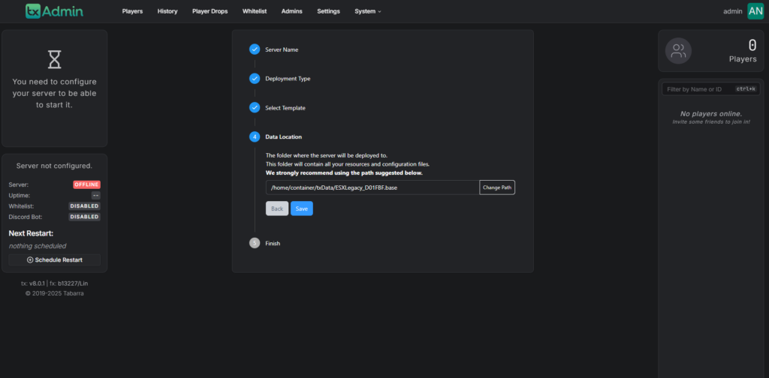This screenshot has width=769, height=378.
Task: Click the hourglass icon in server panel
Action: click(x=54, y=59)
